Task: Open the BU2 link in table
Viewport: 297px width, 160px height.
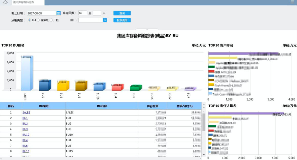Action: coord(25,124)
